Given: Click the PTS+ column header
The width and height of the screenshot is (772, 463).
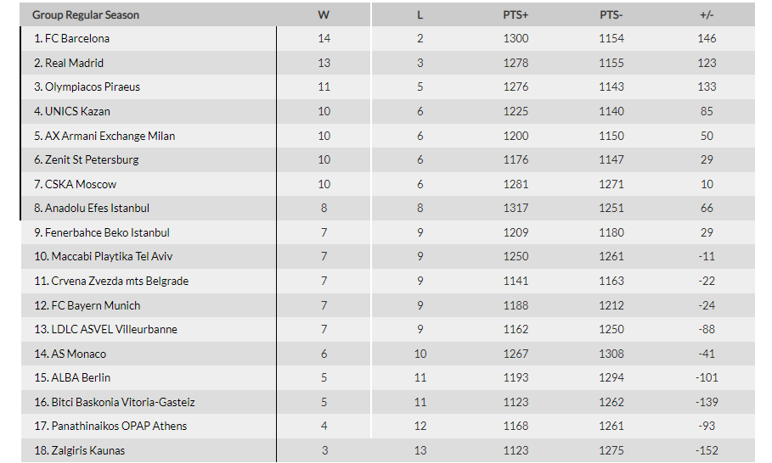Looking at the screenshot, I should [516, 14].
